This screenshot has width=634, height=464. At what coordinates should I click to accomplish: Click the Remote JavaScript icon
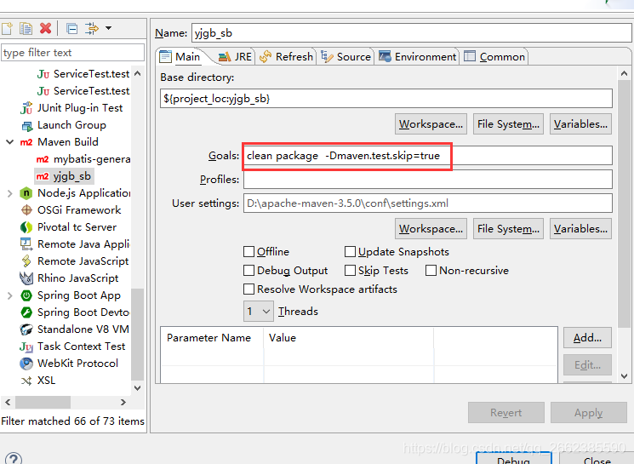tap(26, 261)
